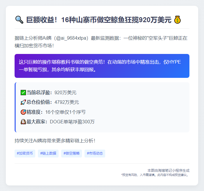The height and width of the screenshot is (191, 204).
Task: Select the text DOGE单笔浮盈300万
Action: (72, 122)
